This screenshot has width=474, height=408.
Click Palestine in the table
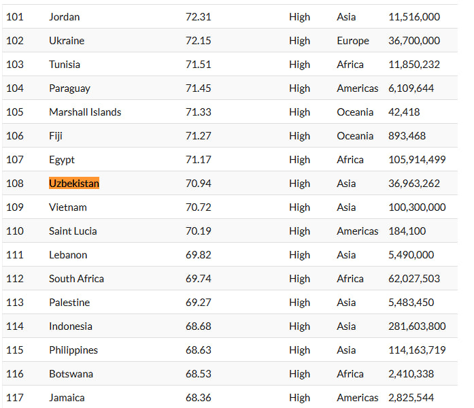coord(69,303)
